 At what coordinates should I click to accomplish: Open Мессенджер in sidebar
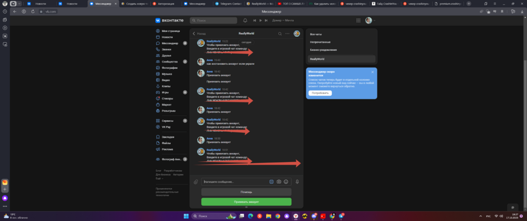click(x=171, y=43)
